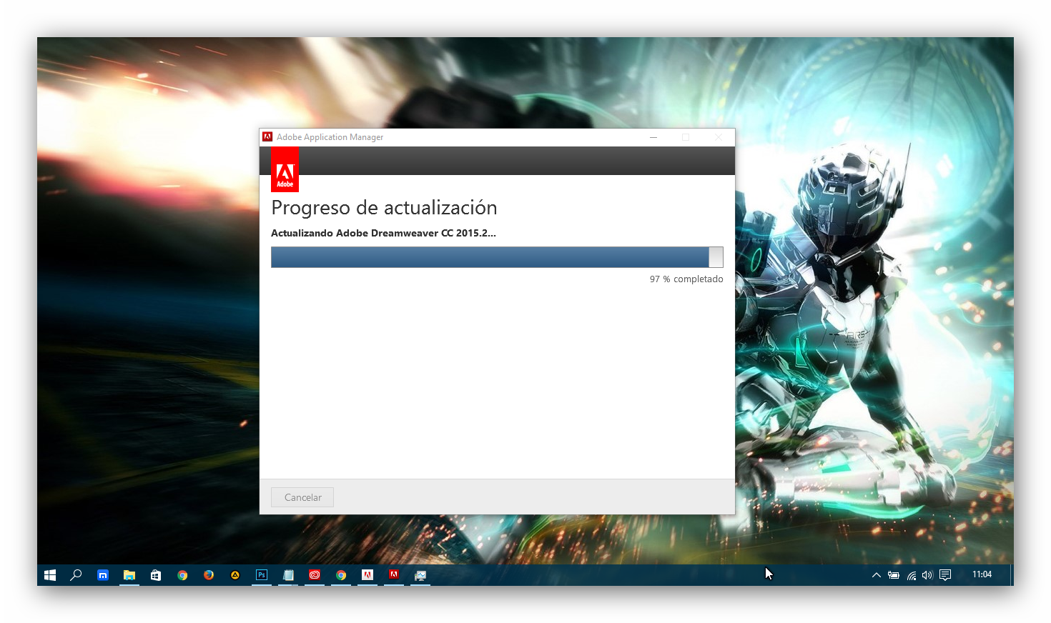The image size is (1051, 623).
Task: Open the Windows Store taskbar icon
Action: point(156,575)
